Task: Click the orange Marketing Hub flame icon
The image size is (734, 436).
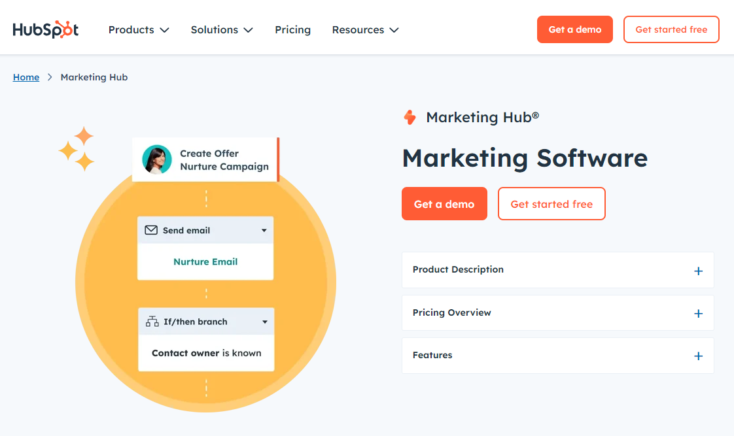Action: click(x=410, y=117)
